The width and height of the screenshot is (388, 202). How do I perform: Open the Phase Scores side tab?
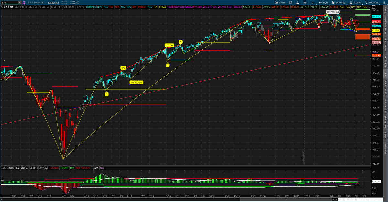pos(385,105)
